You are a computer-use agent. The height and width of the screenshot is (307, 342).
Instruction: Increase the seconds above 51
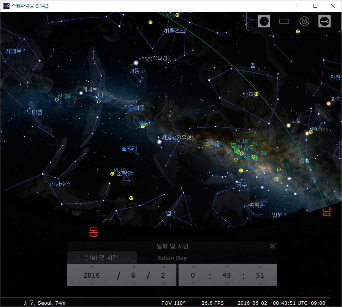(x=260, y=267)
